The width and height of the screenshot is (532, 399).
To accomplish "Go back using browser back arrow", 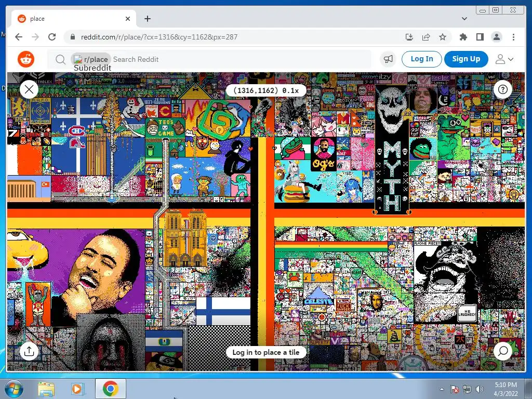I will click(19, 37).
